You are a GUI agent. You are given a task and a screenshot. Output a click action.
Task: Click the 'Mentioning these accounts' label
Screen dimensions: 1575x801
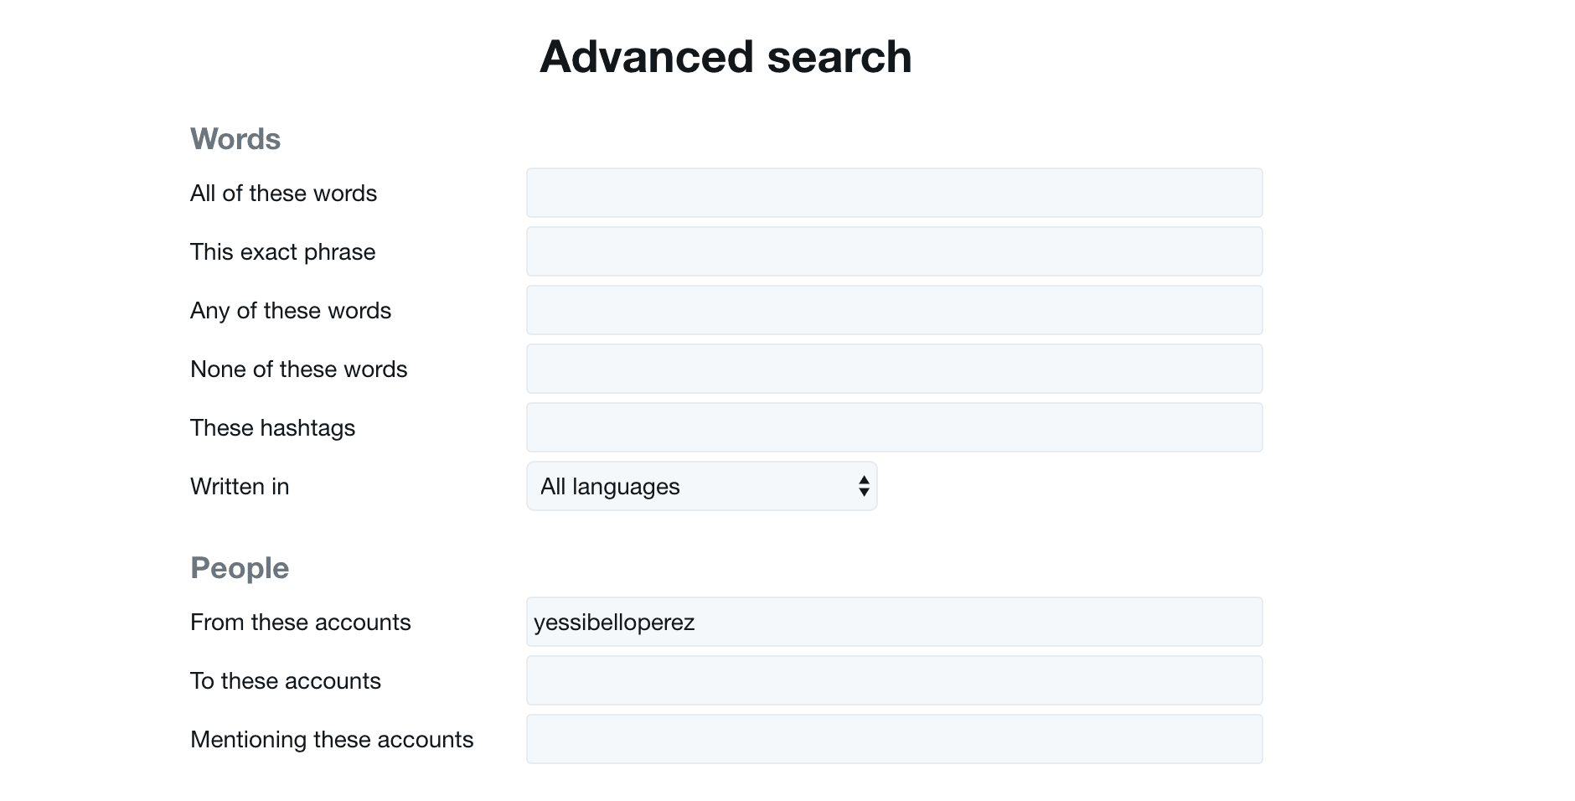pos(332,740)
